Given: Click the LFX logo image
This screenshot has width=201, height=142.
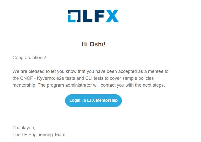Looking at the screenshot, I should pyautogui.click(x=93, y=16).
